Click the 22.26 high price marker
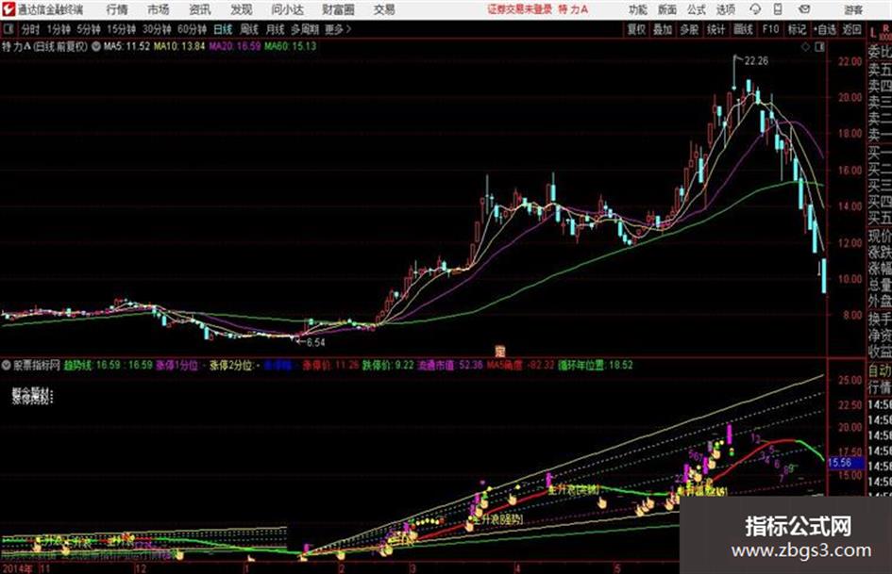 tap(757, 60)
